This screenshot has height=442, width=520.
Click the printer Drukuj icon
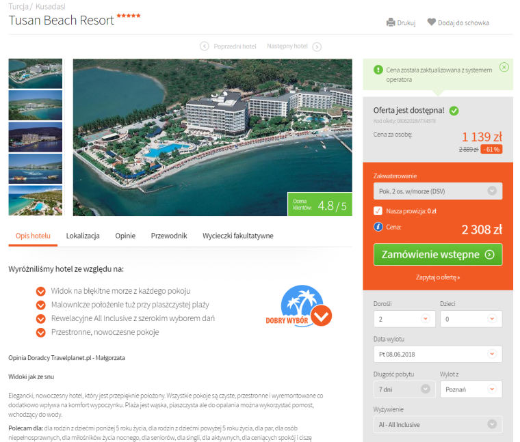[391, 22]
